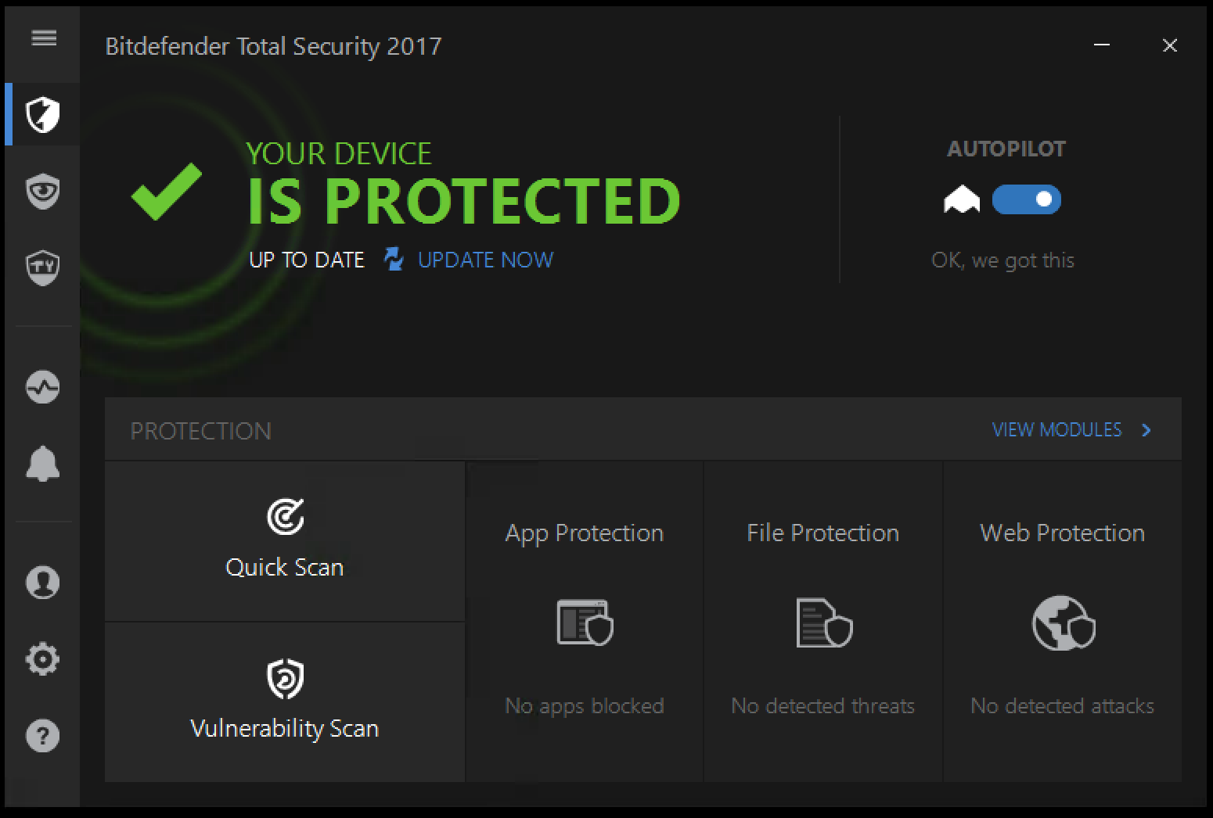Select the Web Protection panel
Screen dimensions: 1213x818
1061,622
